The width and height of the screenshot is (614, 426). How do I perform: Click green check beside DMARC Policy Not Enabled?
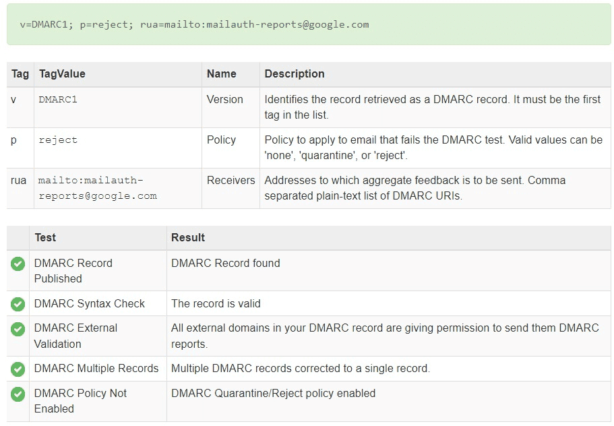(x=18, y=394)
